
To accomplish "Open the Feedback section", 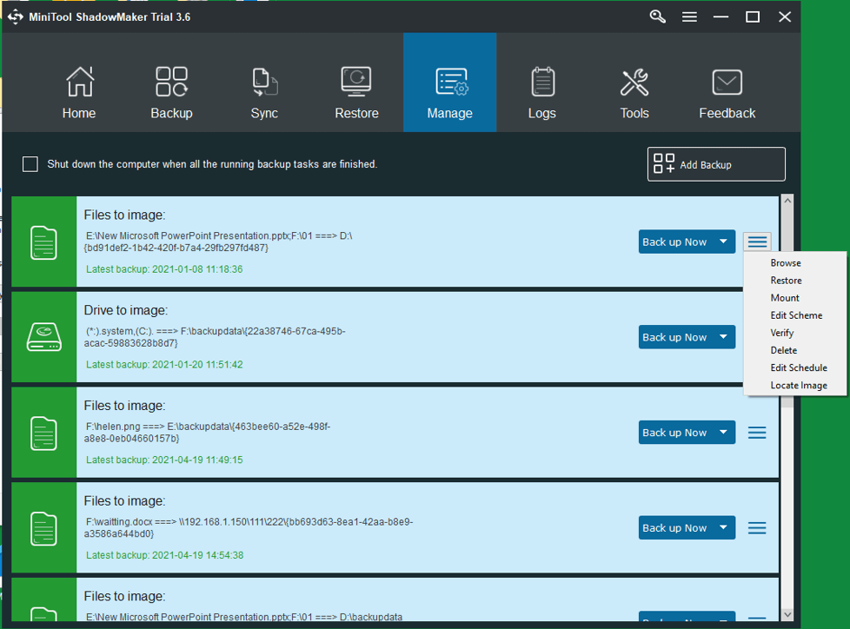I will (x=727, y=92).
